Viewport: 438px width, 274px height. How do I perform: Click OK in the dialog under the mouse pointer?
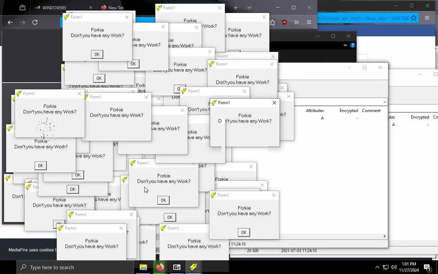(x=163, y=200)
